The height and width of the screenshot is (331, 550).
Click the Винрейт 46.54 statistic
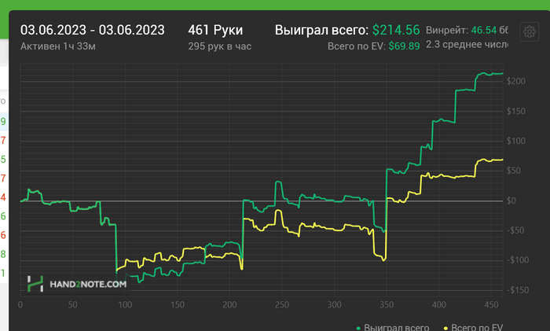tap(467, 30)
